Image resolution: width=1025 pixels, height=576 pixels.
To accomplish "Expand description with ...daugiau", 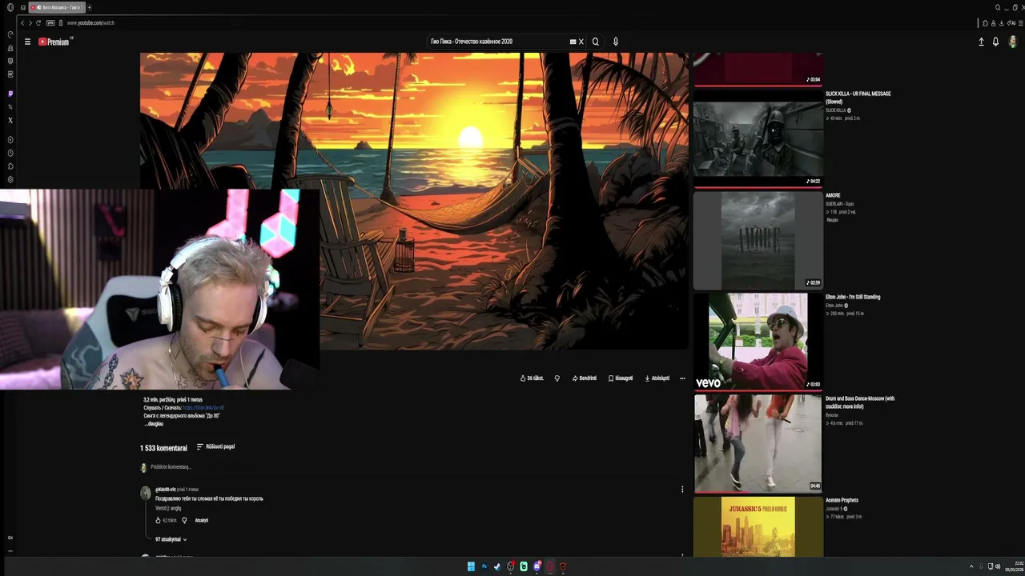I will (153, 424).
